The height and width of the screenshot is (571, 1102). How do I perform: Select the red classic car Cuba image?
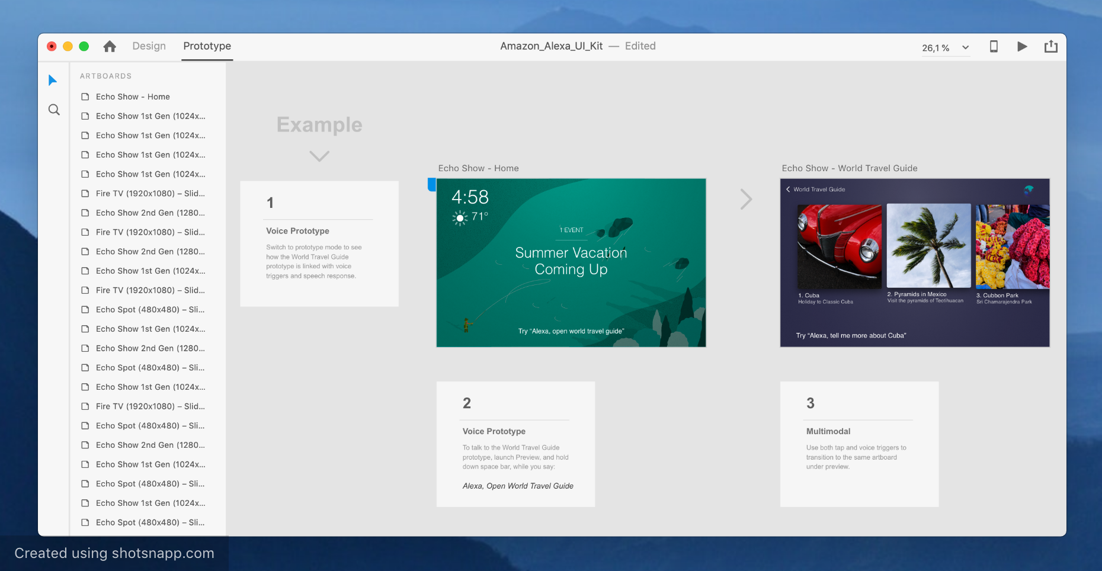pos(840,246)
